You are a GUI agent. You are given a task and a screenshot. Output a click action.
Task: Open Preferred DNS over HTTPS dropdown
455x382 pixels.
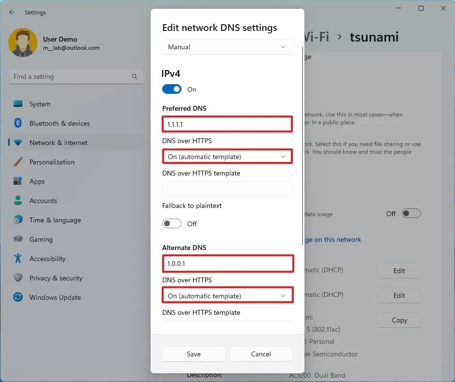click(x=227, y=157)
